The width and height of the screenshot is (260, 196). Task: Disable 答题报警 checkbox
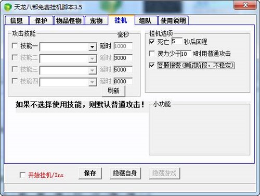coord(152,65)
